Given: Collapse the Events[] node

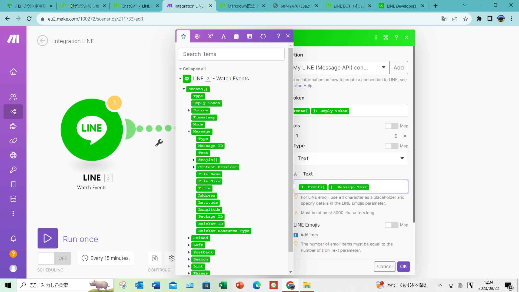Looking at the screenshot, I should [184, 89].
